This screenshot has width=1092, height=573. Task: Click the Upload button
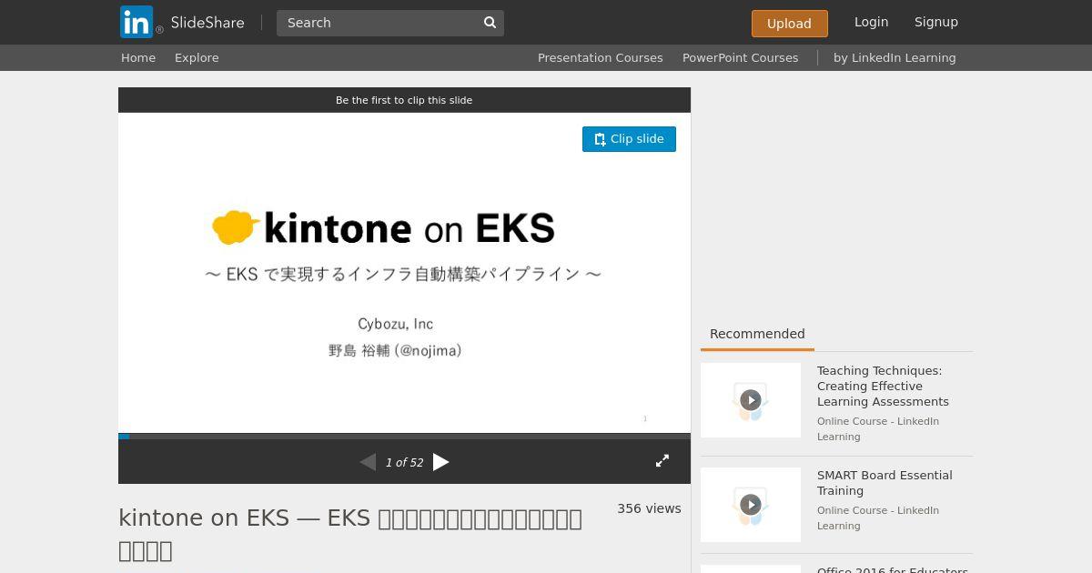(x=789, y=24)
